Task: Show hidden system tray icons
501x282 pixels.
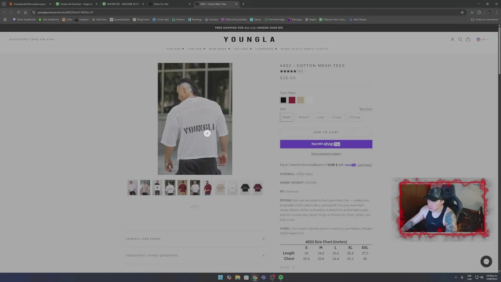Action: click(x=456, y=277)
